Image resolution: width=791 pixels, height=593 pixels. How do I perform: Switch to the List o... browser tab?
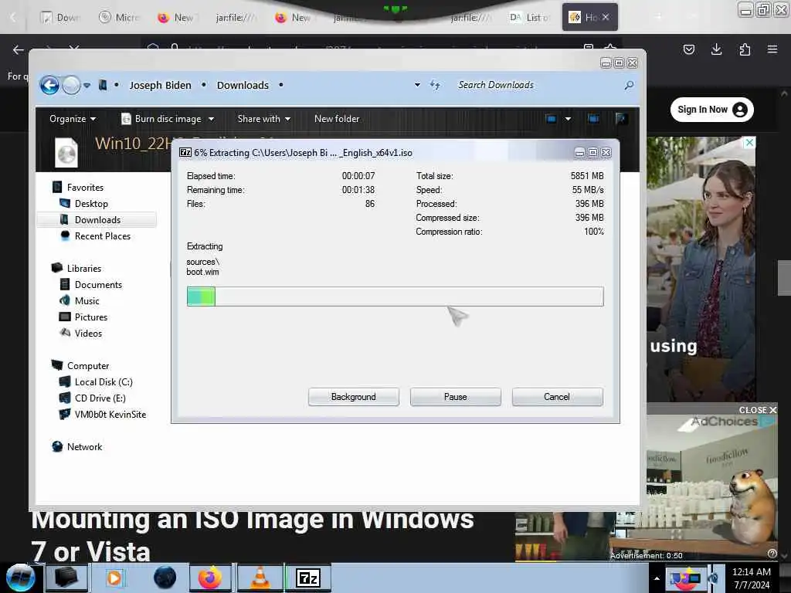530,17
